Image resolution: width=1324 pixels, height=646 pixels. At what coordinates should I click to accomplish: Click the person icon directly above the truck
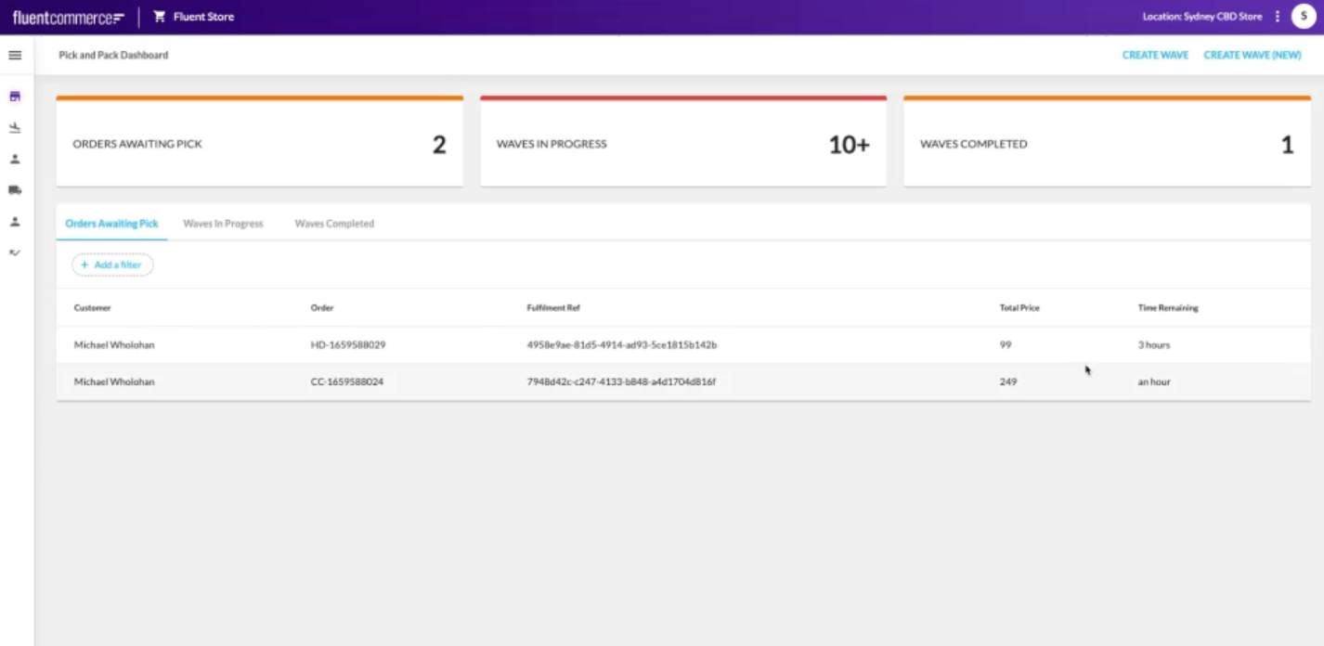[x=15, y=159]
